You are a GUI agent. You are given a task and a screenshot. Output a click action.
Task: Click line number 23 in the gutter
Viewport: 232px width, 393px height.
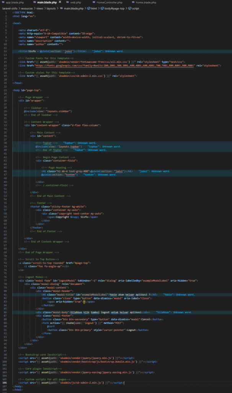[7, 91]
